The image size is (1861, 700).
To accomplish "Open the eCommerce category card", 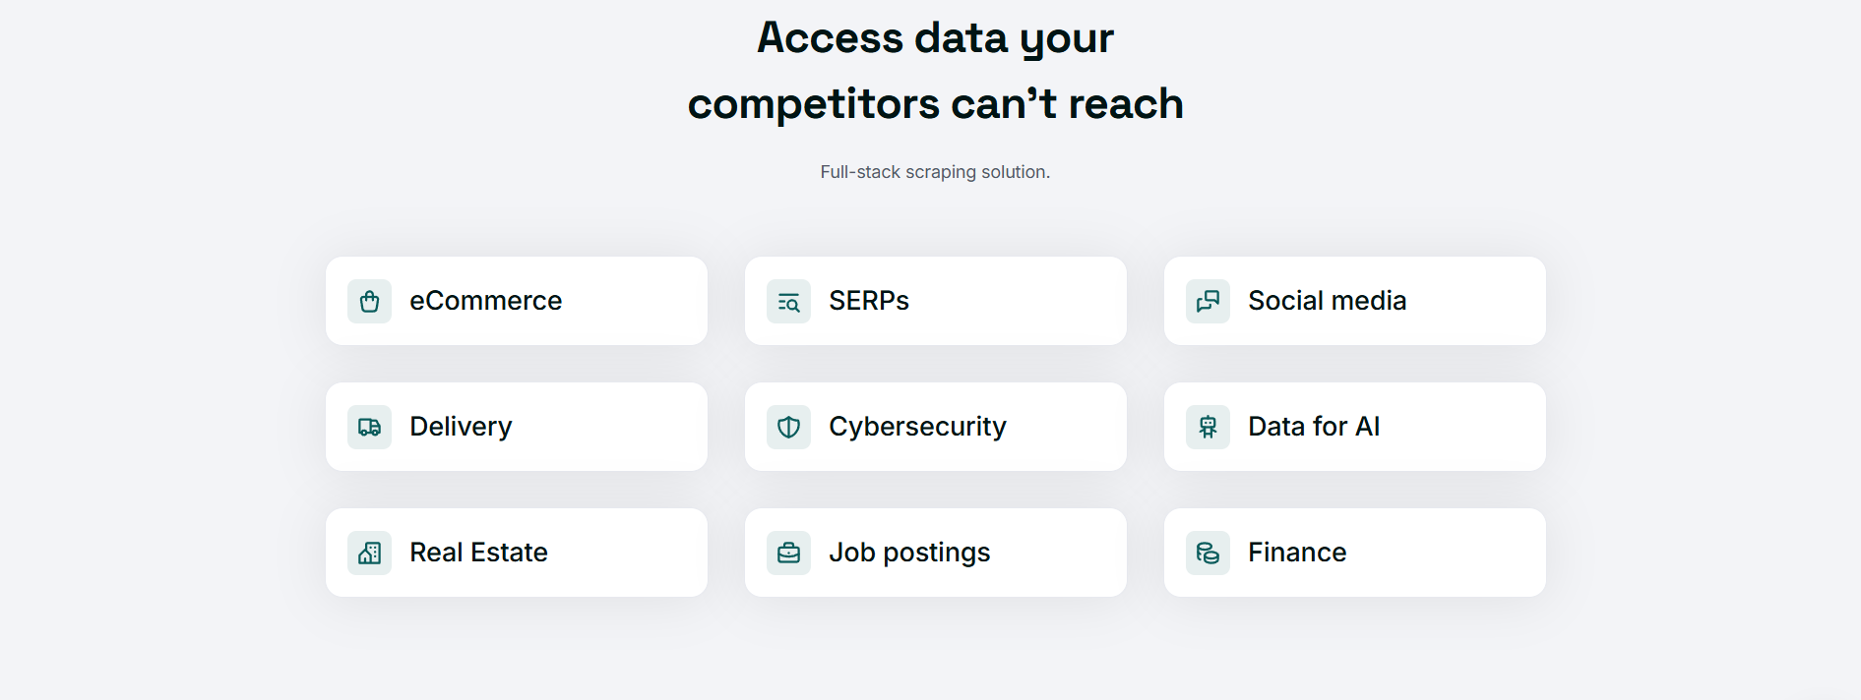I will pos(517,301).
